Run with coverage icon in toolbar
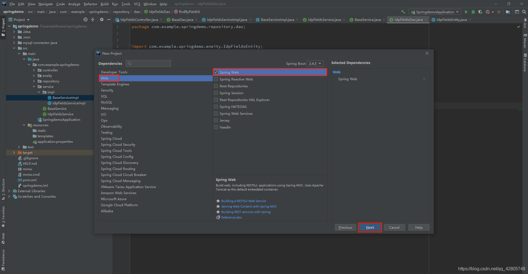Image resolution: width=528 pixels, height=274 pixels. click(480, 12)
